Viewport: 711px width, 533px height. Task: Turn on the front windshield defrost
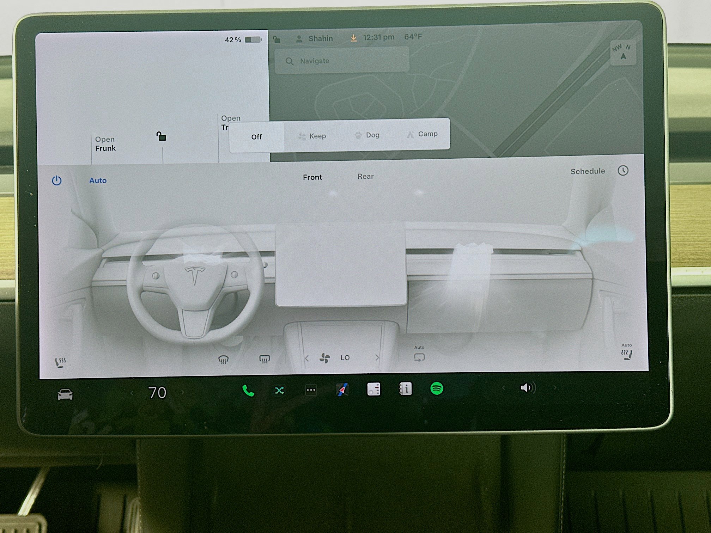pyautogui.click(x=223, y=360)
